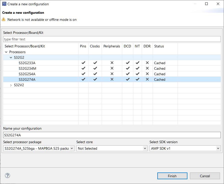The height and width of the screenshot is (184, 224).
Task: Collapse the S32G2 tree branch
Action: point(11,57)
